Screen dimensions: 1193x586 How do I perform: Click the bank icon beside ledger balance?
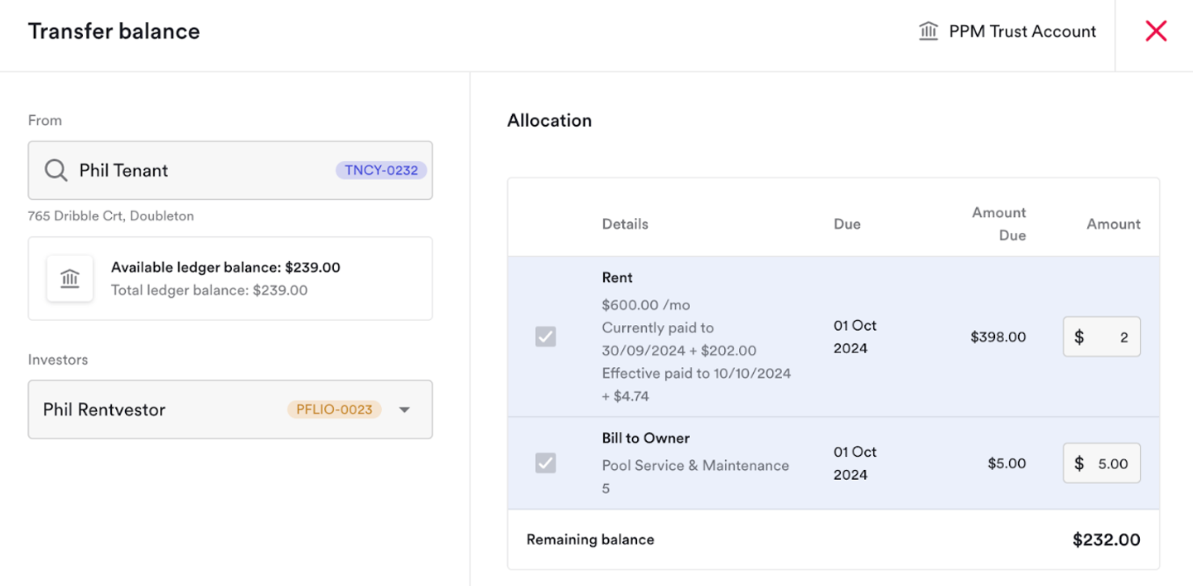click(70, 278)
